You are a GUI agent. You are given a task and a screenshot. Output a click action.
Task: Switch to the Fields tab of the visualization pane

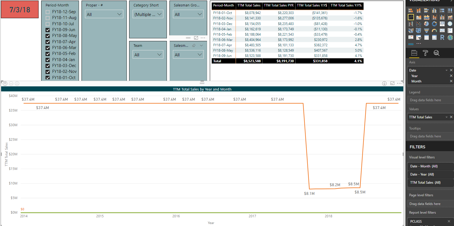point(414,53)
